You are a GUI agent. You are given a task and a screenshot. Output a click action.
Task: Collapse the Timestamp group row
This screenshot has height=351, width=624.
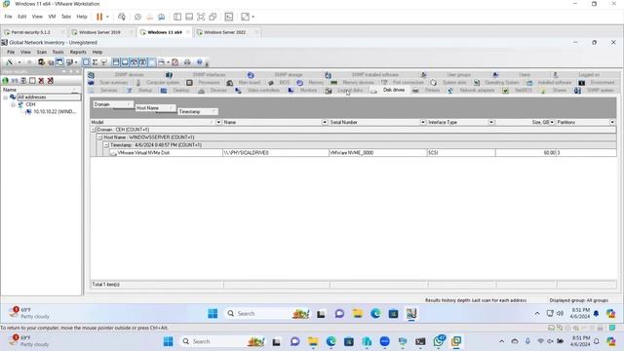click(106, 145)
